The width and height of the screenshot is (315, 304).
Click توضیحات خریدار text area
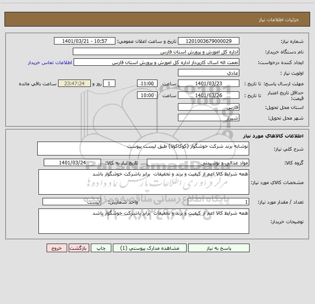(144, 221)
